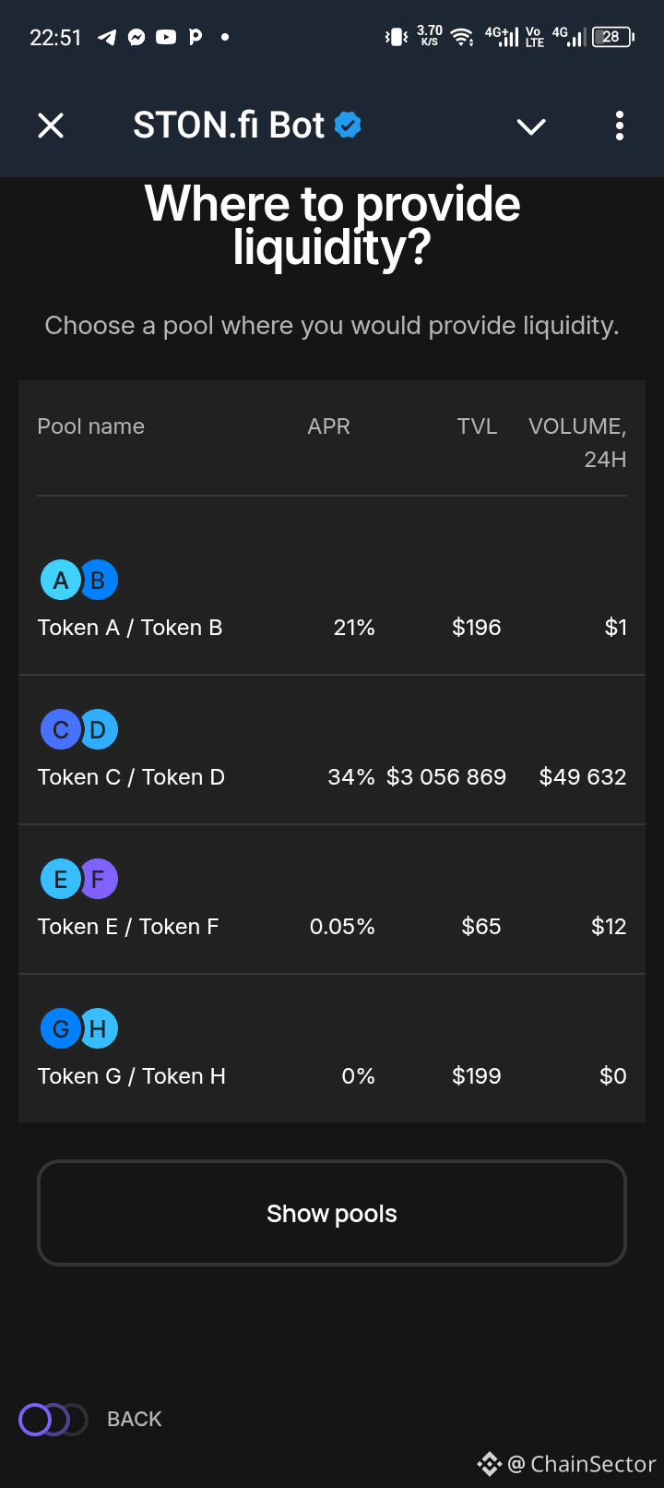This screenshot has height=1488, width=664.
Task: Expand the chevron dropdown in header
Action: point(531,126)
